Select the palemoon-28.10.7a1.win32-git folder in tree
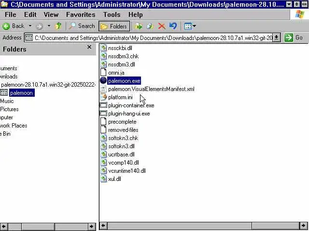 pos(48,85)
